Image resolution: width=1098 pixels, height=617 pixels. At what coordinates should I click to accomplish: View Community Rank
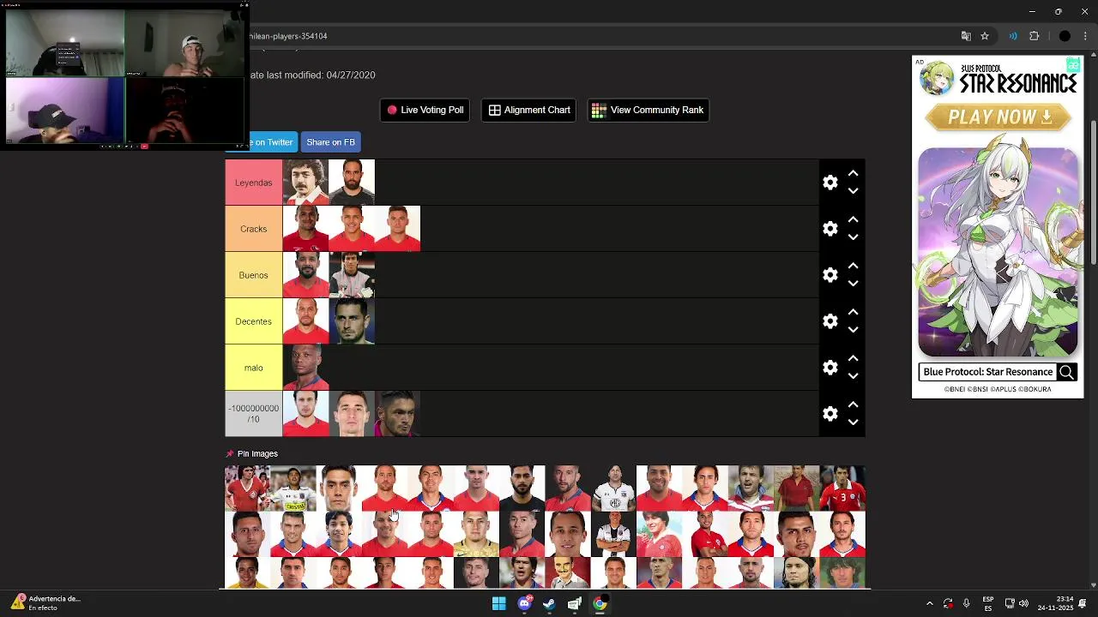648,110
